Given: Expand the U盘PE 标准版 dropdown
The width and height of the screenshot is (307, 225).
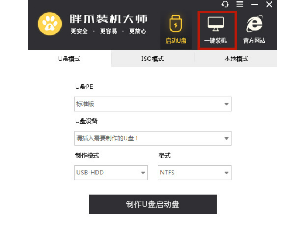Looking at the screenshot, I should click(153, 104).
